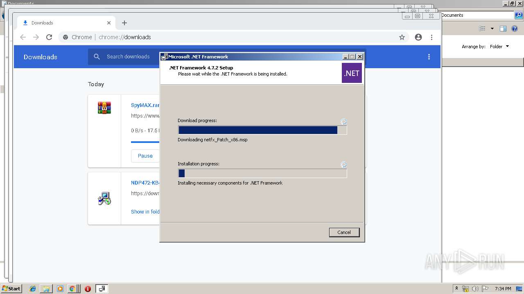
Task: Open the Action Center flag icon
Action: (485, 289)
